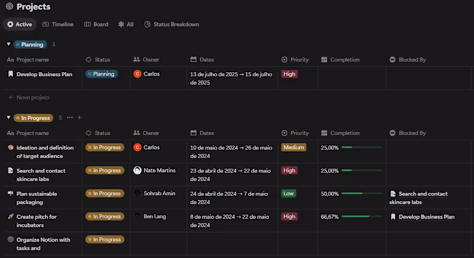This screenshot has width=474, height=258.
Task: Click the rocket icon beside Create pitch for incubators
Action: (x=10, y=217)
